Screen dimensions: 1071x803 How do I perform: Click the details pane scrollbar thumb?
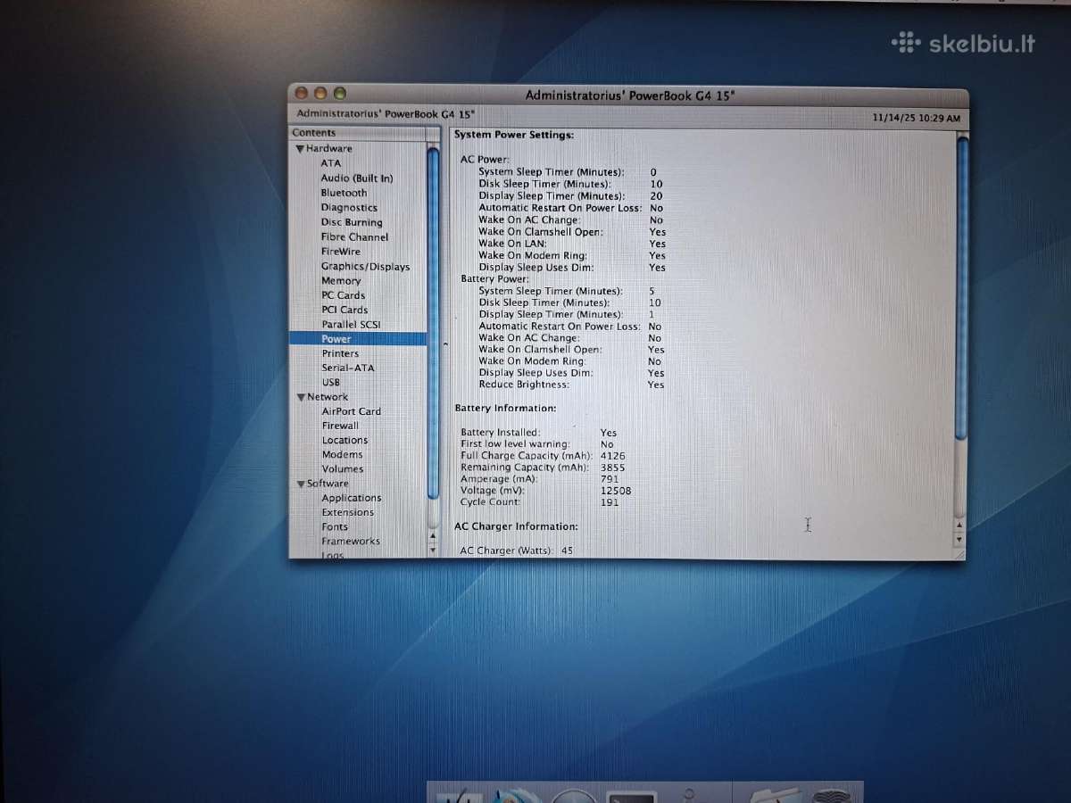[961, 287]
